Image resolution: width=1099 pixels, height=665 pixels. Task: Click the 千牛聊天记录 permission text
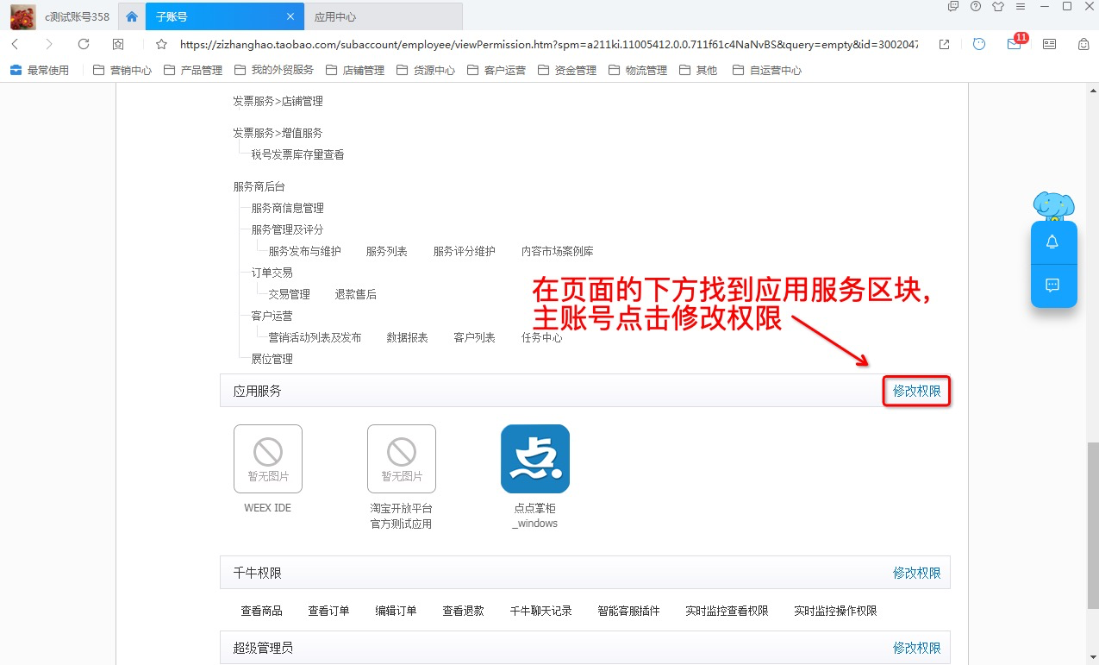coord(541,611)
